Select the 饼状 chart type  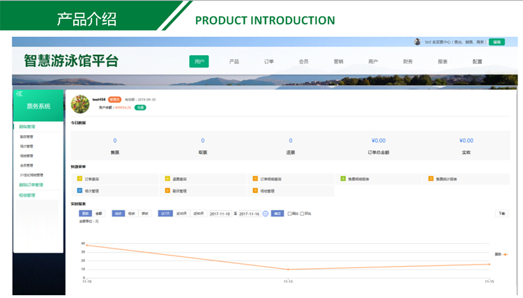[x=145, y=214]
